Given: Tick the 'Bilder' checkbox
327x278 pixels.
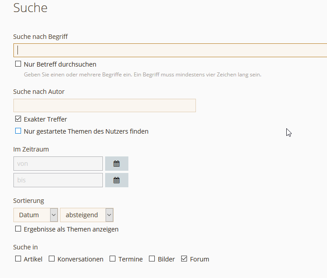Looking at the screenshot, I should [152, 259].
